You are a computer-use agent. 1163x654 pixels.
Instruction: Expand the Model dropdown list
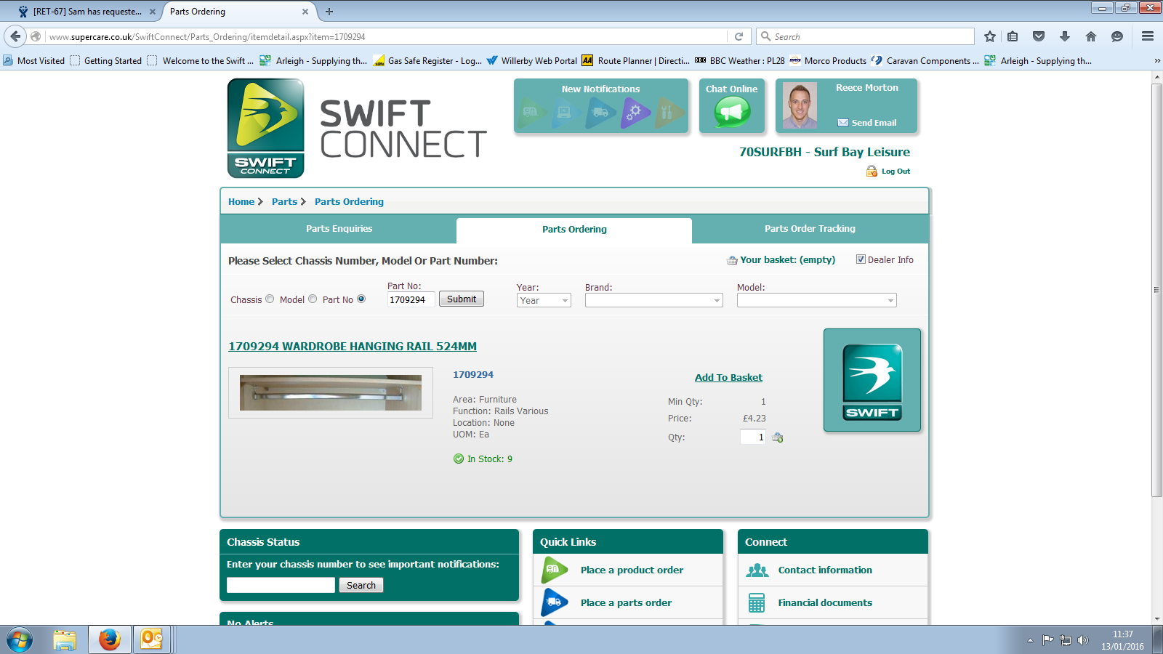pyautogui.click(x=816, y=301)
